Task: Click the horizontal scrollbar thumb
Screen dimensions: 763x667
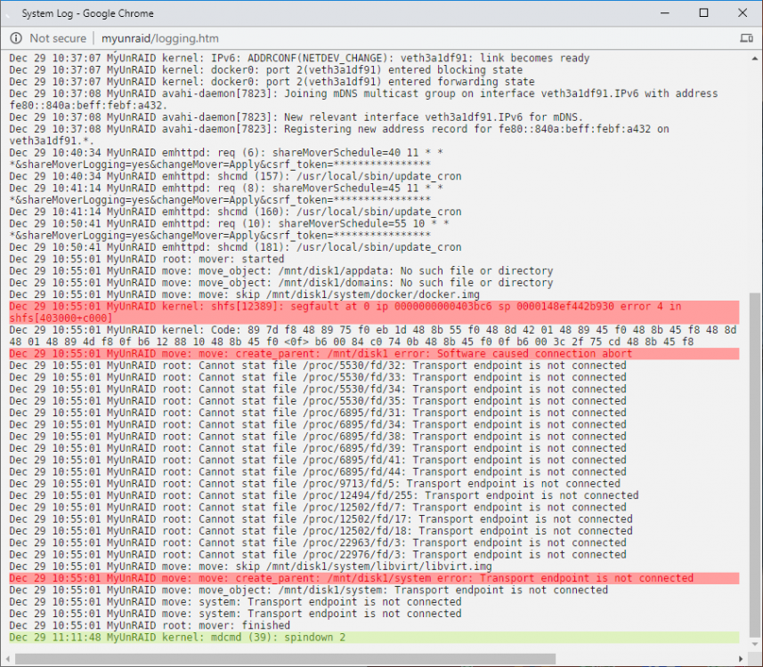Action: [285, 659]
